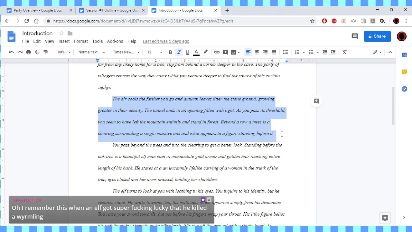412x232 pixels.
Task: Click the Redo icon in toolbar
Action: point(20,52)
